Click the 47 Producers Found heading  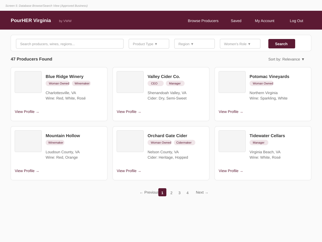(x=31, y=59)
